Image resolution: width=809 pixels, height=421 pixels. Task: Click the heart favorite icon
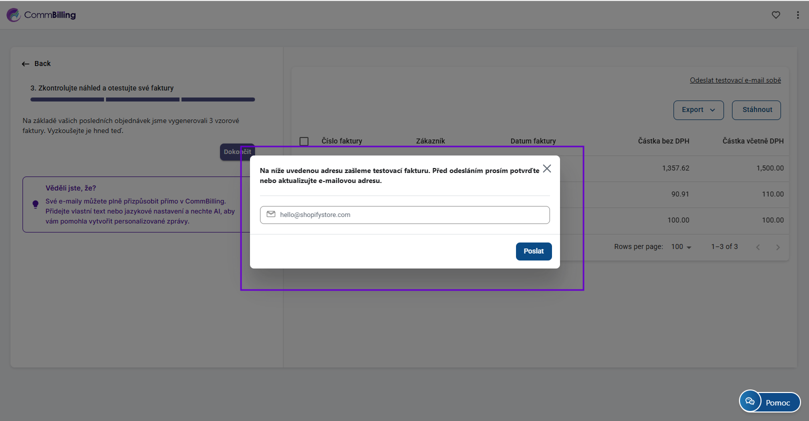775,15
